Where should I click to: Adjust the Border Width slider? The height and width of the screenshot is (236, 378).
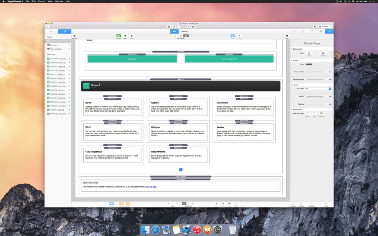(314, 72)
